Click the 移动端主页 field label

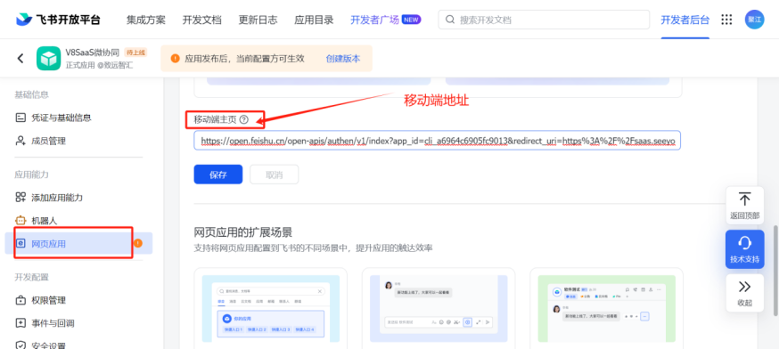[215, 119]
